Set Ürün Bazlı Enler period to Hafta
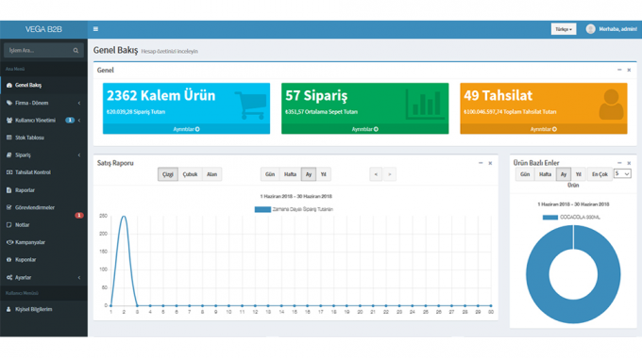The height and width of the screenshot is (358, 642). coord(545,174)
